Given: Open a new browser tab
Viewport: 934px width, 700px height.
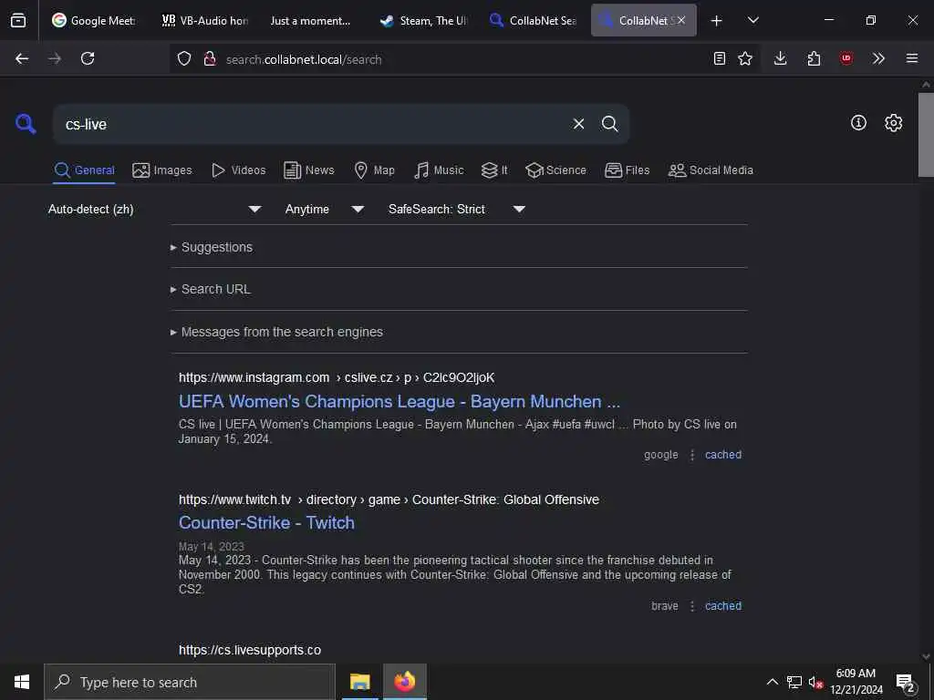Looking at the screenshot, I should (717, 21).
